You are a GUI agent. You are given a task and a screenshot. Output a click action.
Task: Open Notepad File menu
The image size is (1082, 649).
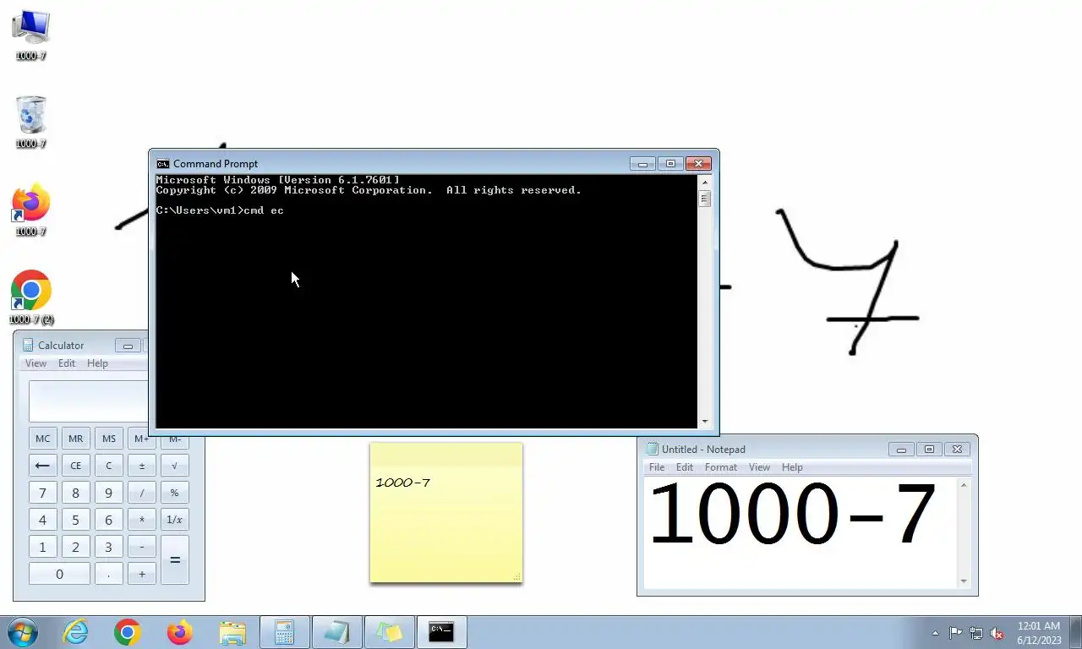[x=657, y=467]
